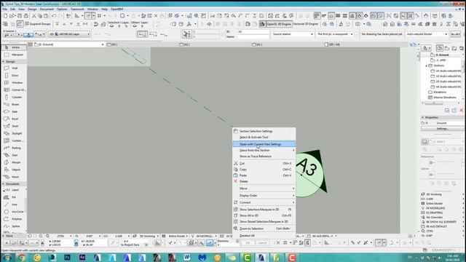Viewport: 466px width, 262px height.
Task: Toggle the grid snap icon in the toolbar
Action: [x=99, y=16]
